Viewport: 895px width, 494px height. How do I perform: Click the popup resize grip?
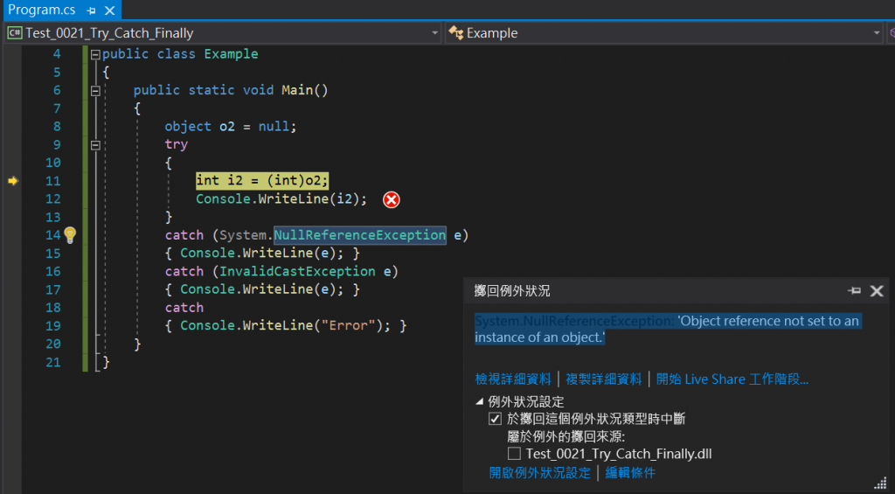click(882, 484)
